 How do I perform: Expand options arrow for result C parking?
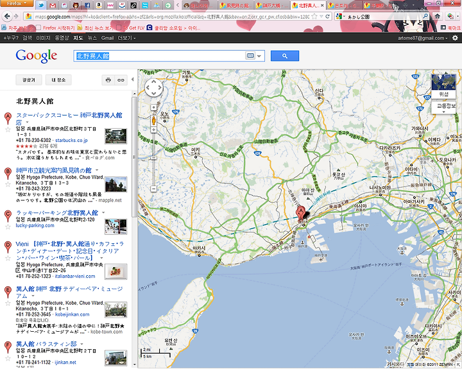[x=103, y=212]
